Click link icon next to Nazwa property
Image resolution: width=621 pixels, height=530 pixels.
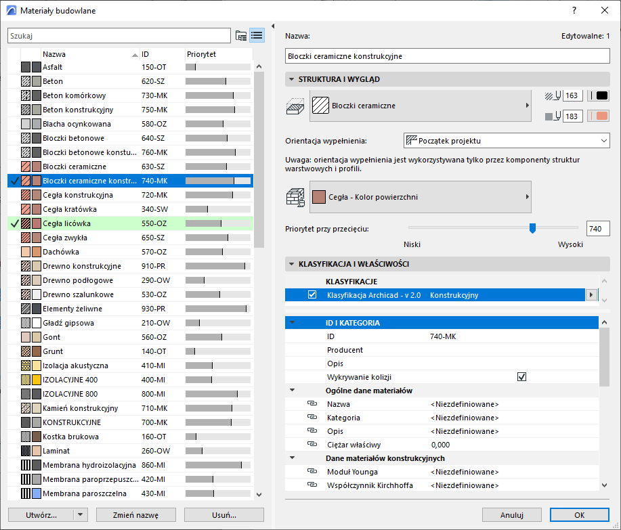point(312,403)
